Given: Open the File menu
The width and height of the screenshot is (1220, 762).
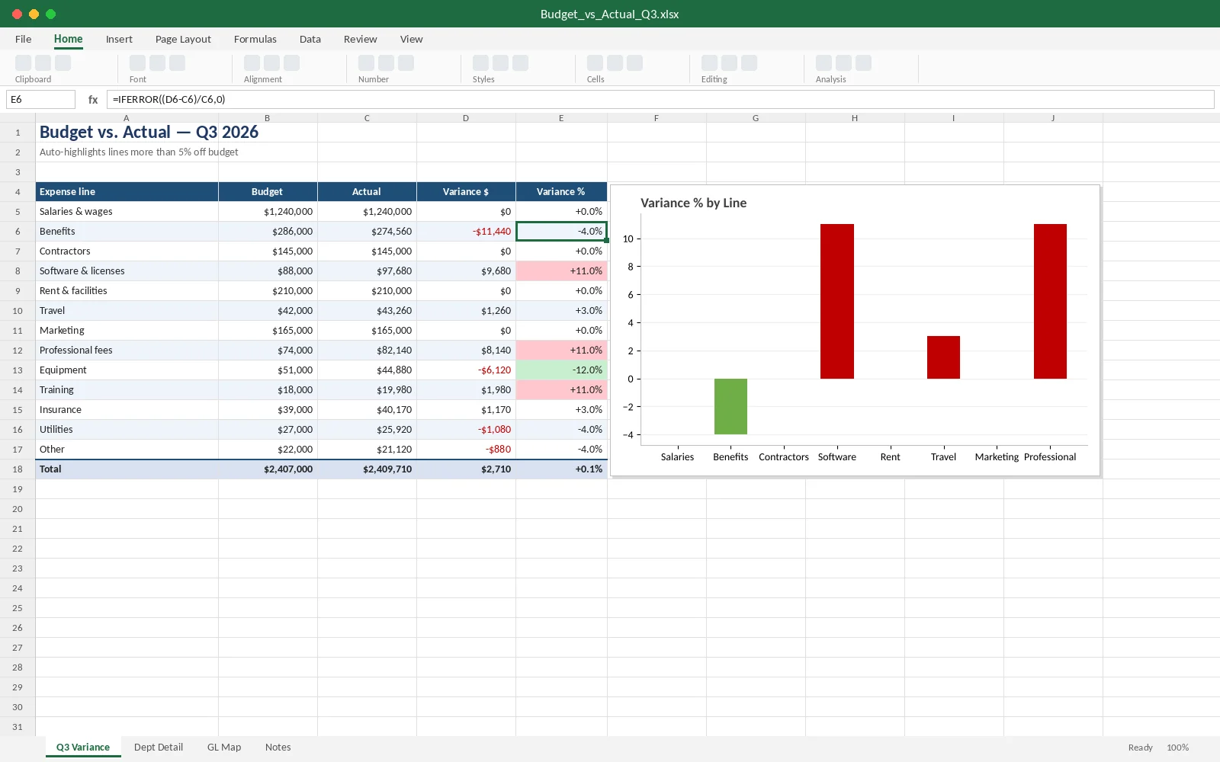Looking at the screenshot, I should 24,39.
